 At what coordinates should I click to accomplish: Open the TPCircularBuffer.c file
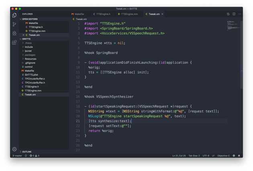tap(35, 79)
